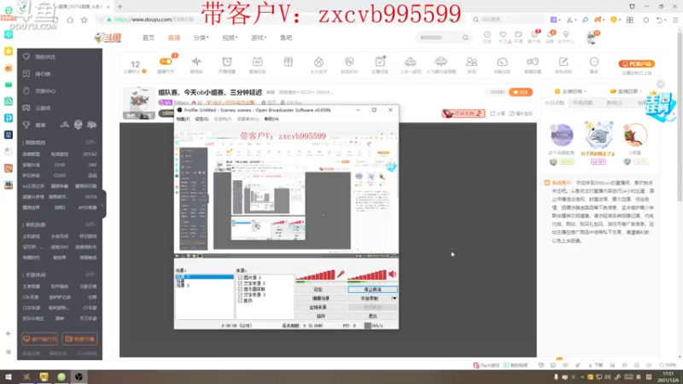Click the orange 关注 follow button

pos(521,92)
